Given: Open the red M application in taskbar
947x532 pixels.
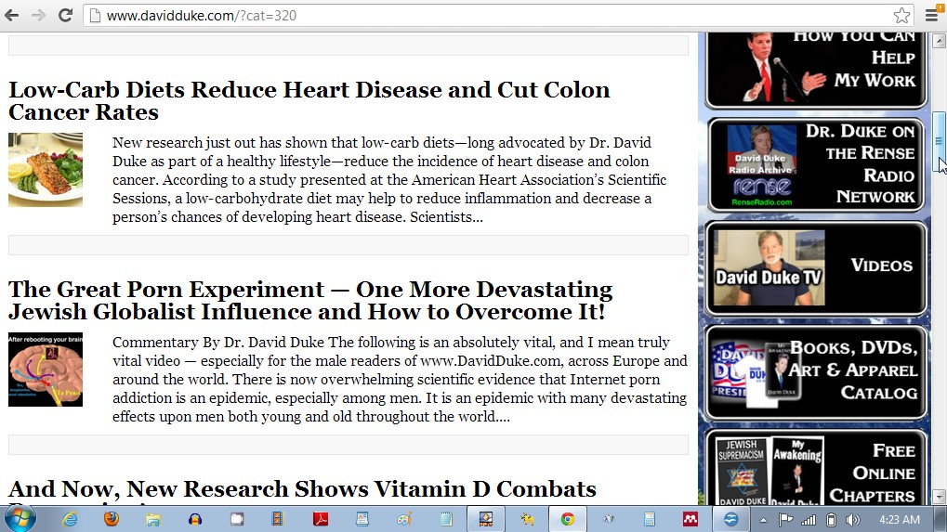Looking at the screenshot, I should tap(691, 519).
